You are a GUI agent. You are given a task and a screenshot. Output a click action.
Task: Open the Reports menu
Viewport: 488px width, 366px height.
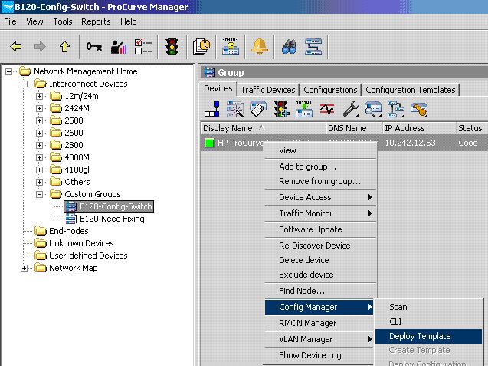point(96,21)
